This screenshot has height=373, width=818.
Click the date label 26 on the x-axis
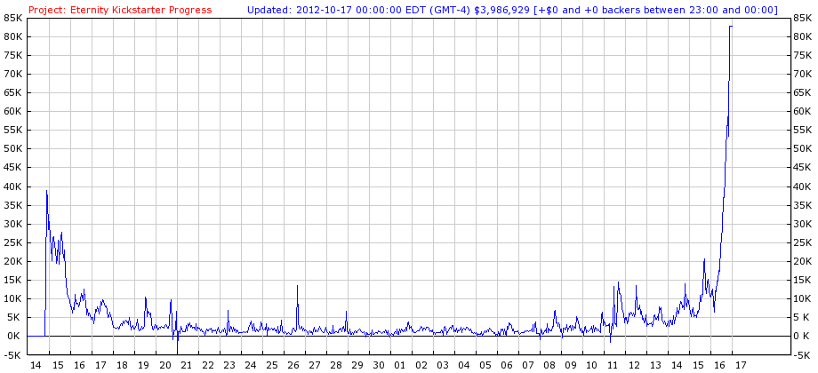coord(293,365)
